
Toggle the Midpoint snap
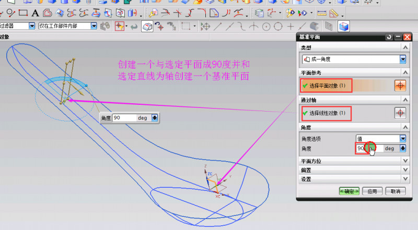click(230, 26)
